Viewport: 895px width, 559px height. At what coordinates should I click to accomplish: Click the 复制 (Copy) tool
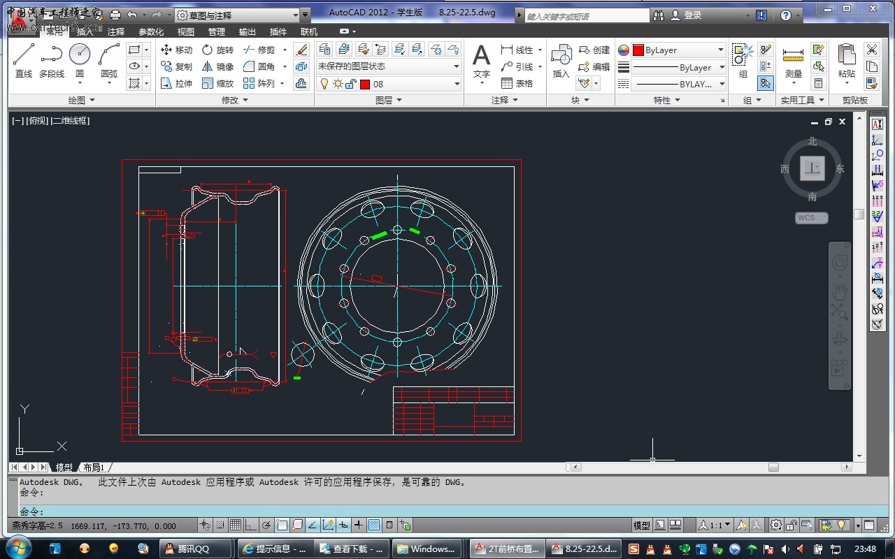[176, 66]
